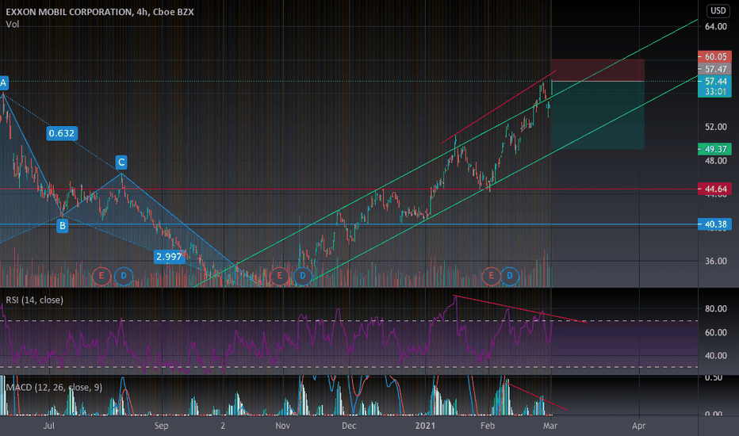This screenshot has width=739, height=436.
Task: Select the green profit zone of short position
Action: point(598,116)
